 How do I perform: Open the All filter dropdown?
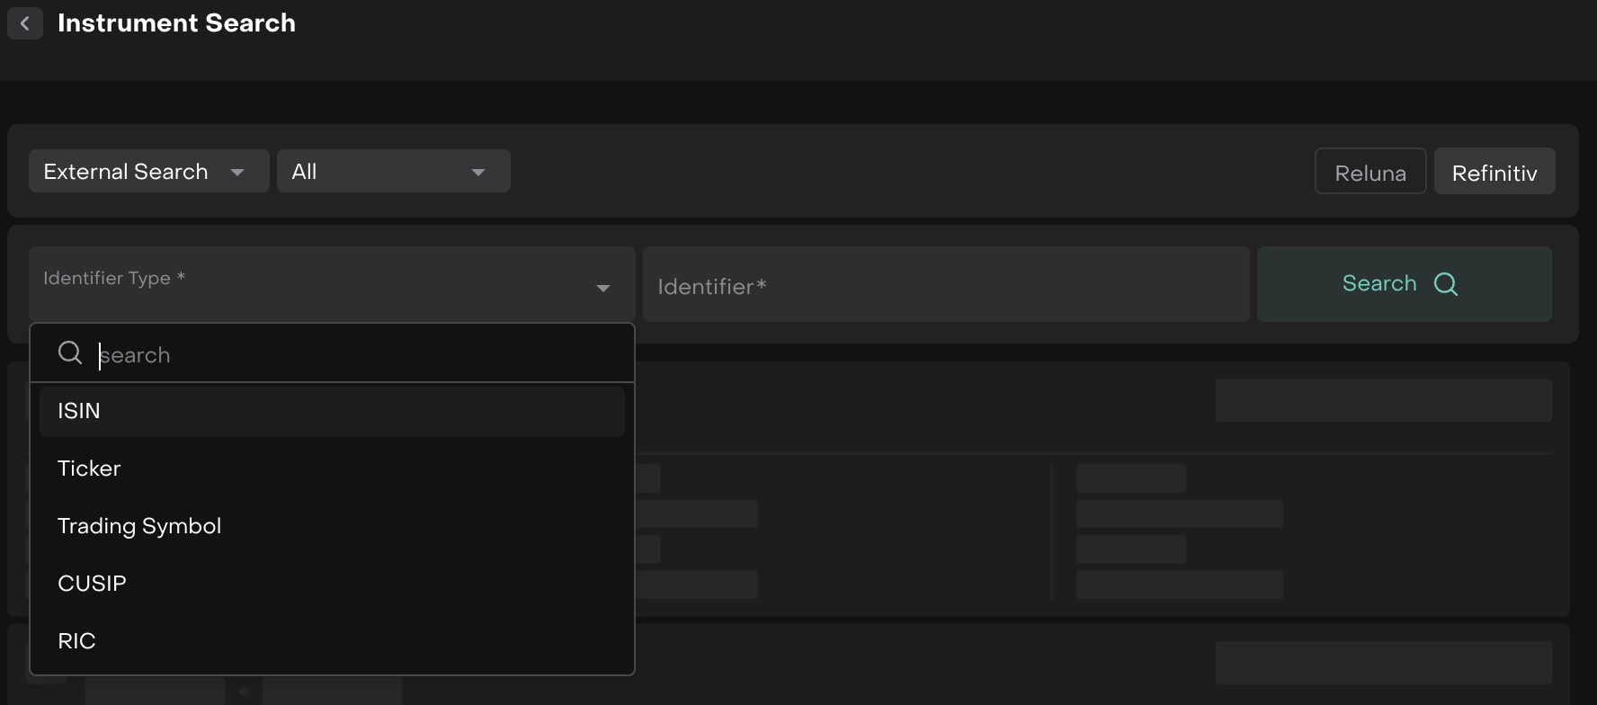pyautogui.click(x=378, y=172)
